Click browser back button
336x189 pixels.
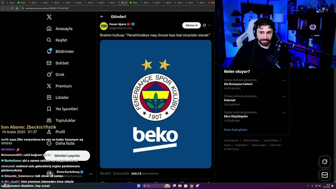tap(3, 8)
